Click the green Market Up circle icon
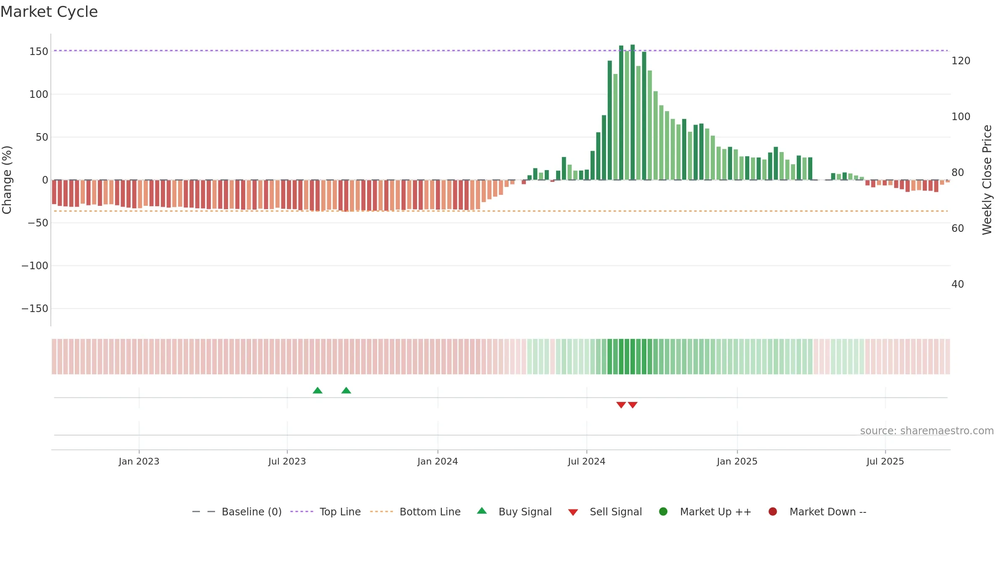This screenshot has height=567, width=1008. pyautogui.click(x=663, y=512)
